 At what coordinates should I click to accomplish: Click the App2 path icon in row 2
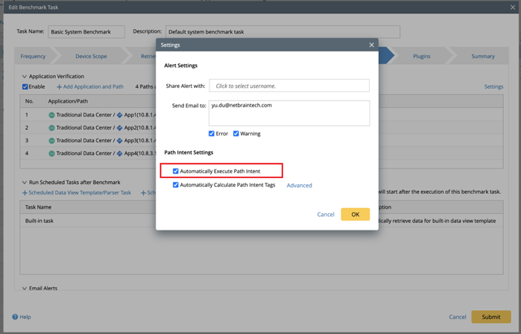pyautogui.click(x=119, y=128)
